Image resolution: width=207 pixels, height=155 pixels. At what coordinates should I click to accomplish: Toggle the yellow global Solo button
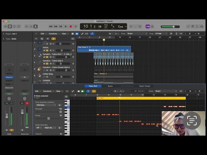point(53,39)
